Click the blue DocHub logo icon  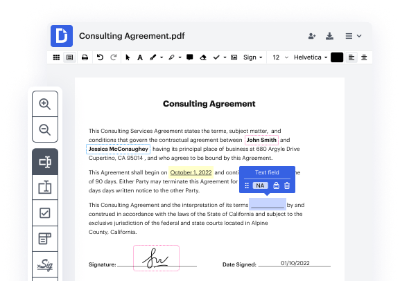(62, 36)
